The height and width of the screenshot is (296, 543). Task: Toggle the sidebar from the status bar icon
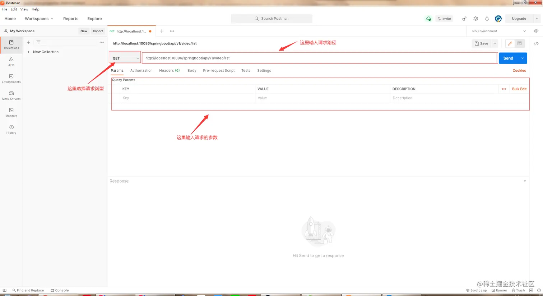pos(4,290)
